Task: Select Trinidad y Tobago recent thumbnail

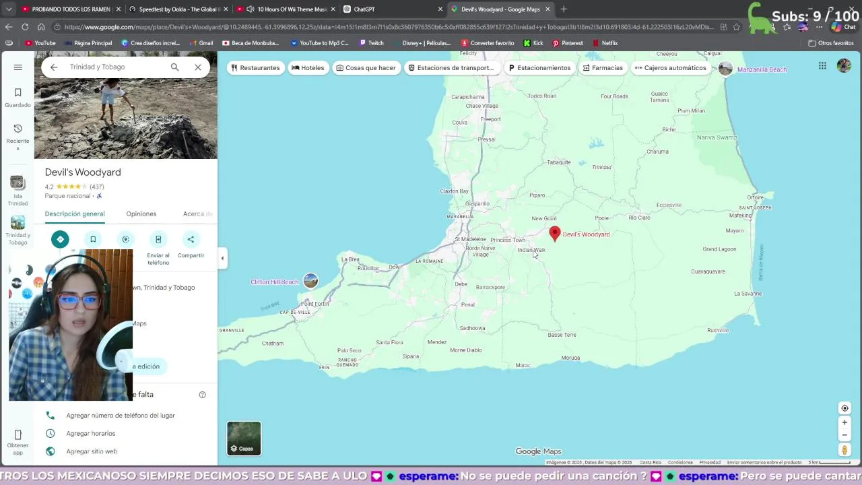Action: click(18, 230)
